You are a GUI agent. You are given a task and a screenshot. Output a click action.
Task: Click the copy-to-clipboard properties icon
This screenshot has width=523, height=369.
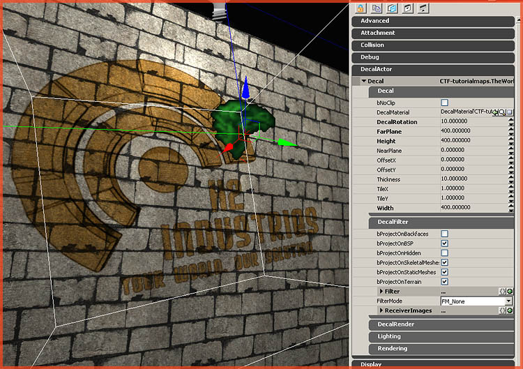[x=377, y=8]
